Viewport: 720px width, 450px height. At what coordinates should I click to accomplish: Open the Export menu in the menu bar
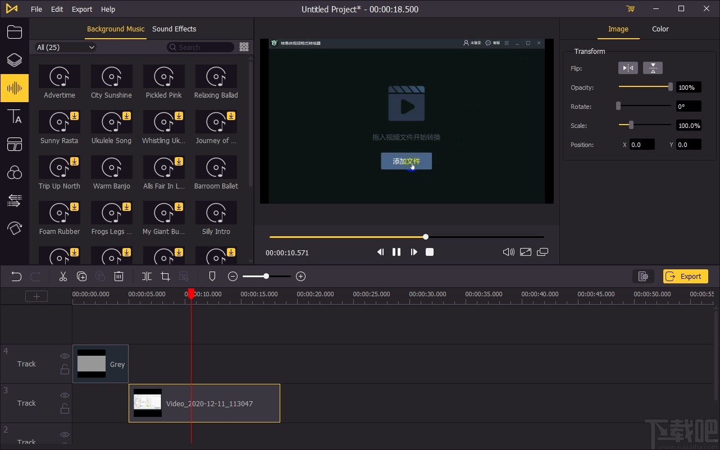tap(81, 9)
